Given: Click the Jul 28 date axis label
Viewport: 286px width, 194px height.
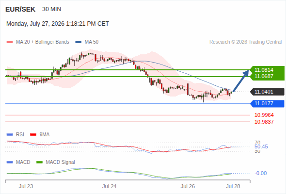Looking at the screenshot, I should [233, 186].
